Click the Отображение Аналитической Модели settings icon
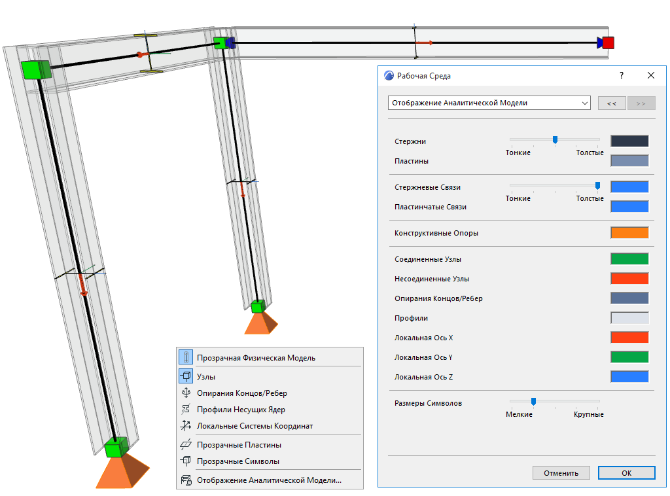The width and height of the screenshot is (670, 496). coord(186,480)
